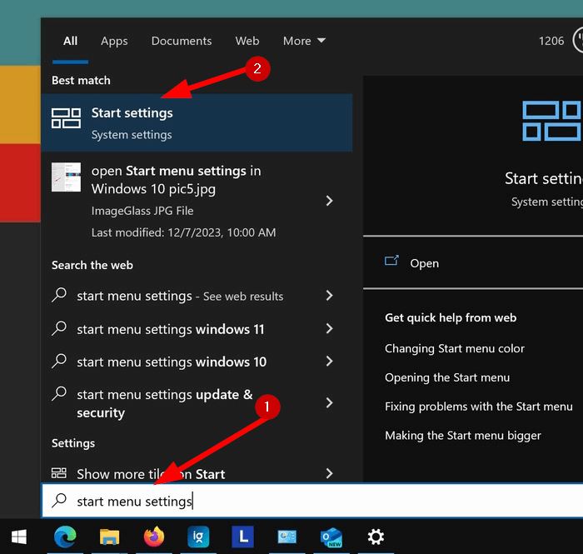The image size is (583, 554).
Task: Expand the 'windows 10' suggestion arrow
Action: [329, 361]
